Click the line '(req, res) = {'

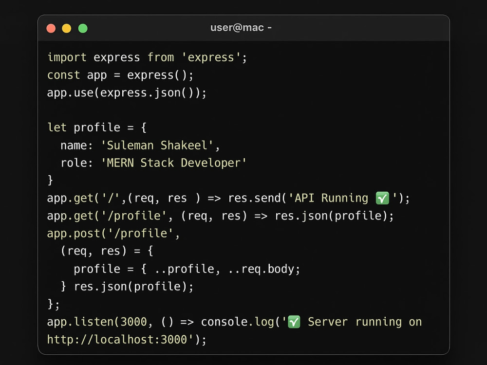coord(107,251)
